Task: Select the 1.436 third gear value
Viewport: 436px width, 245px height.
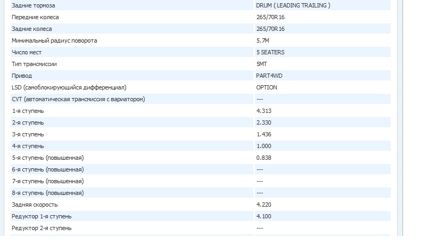Action: tap(264, 134)
